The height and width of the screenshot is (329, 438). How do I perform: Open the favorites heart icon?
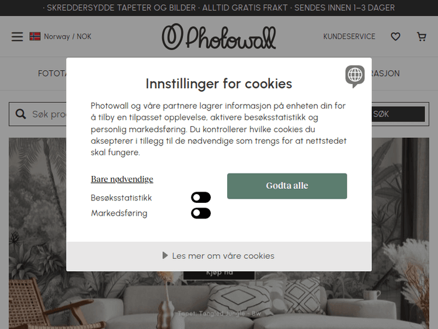point(395,37)
